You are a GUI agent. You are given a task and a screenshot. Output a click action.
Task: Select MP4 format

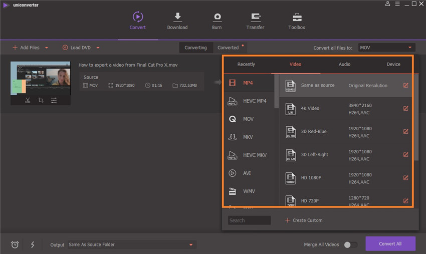[x=249, y=83]
